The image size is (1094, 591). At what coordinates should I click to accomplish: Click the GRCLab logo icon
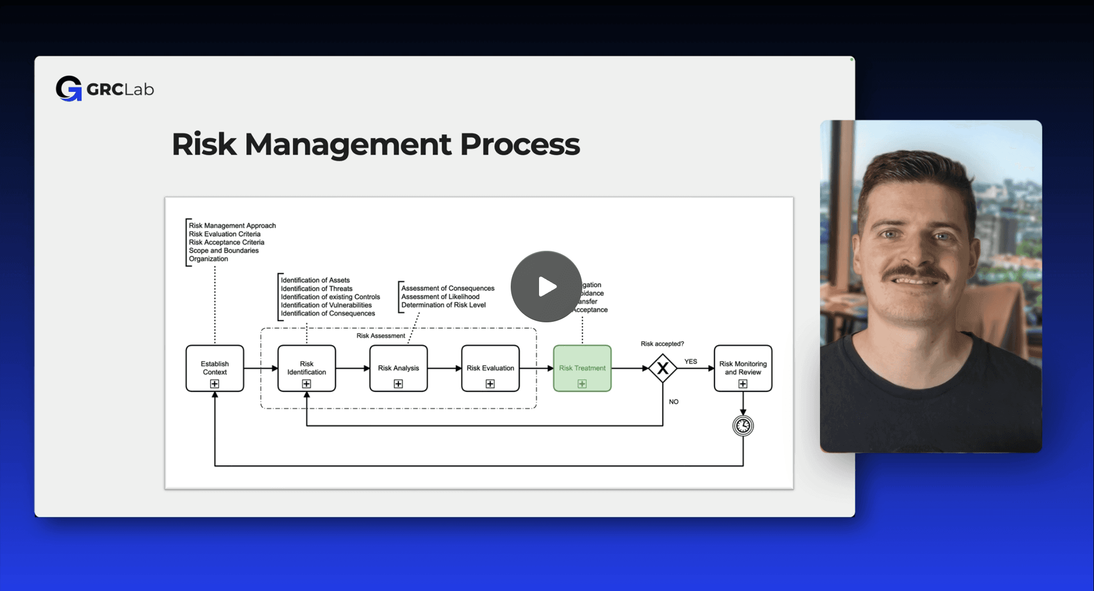pos(69,89)
